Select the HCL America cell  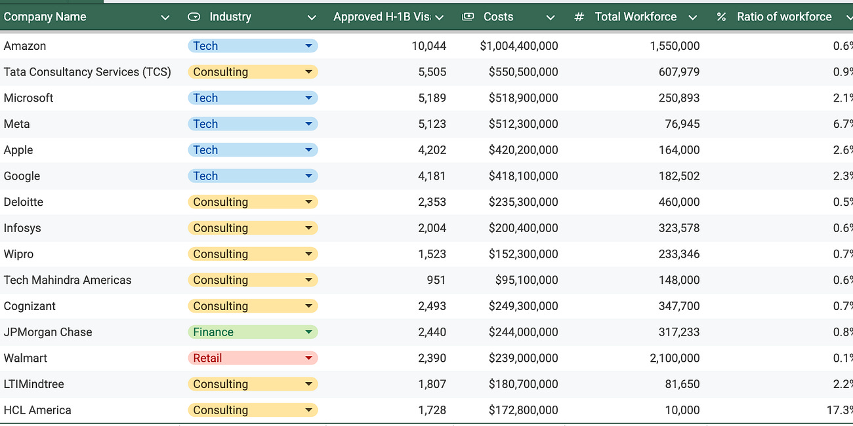[89, 410]
